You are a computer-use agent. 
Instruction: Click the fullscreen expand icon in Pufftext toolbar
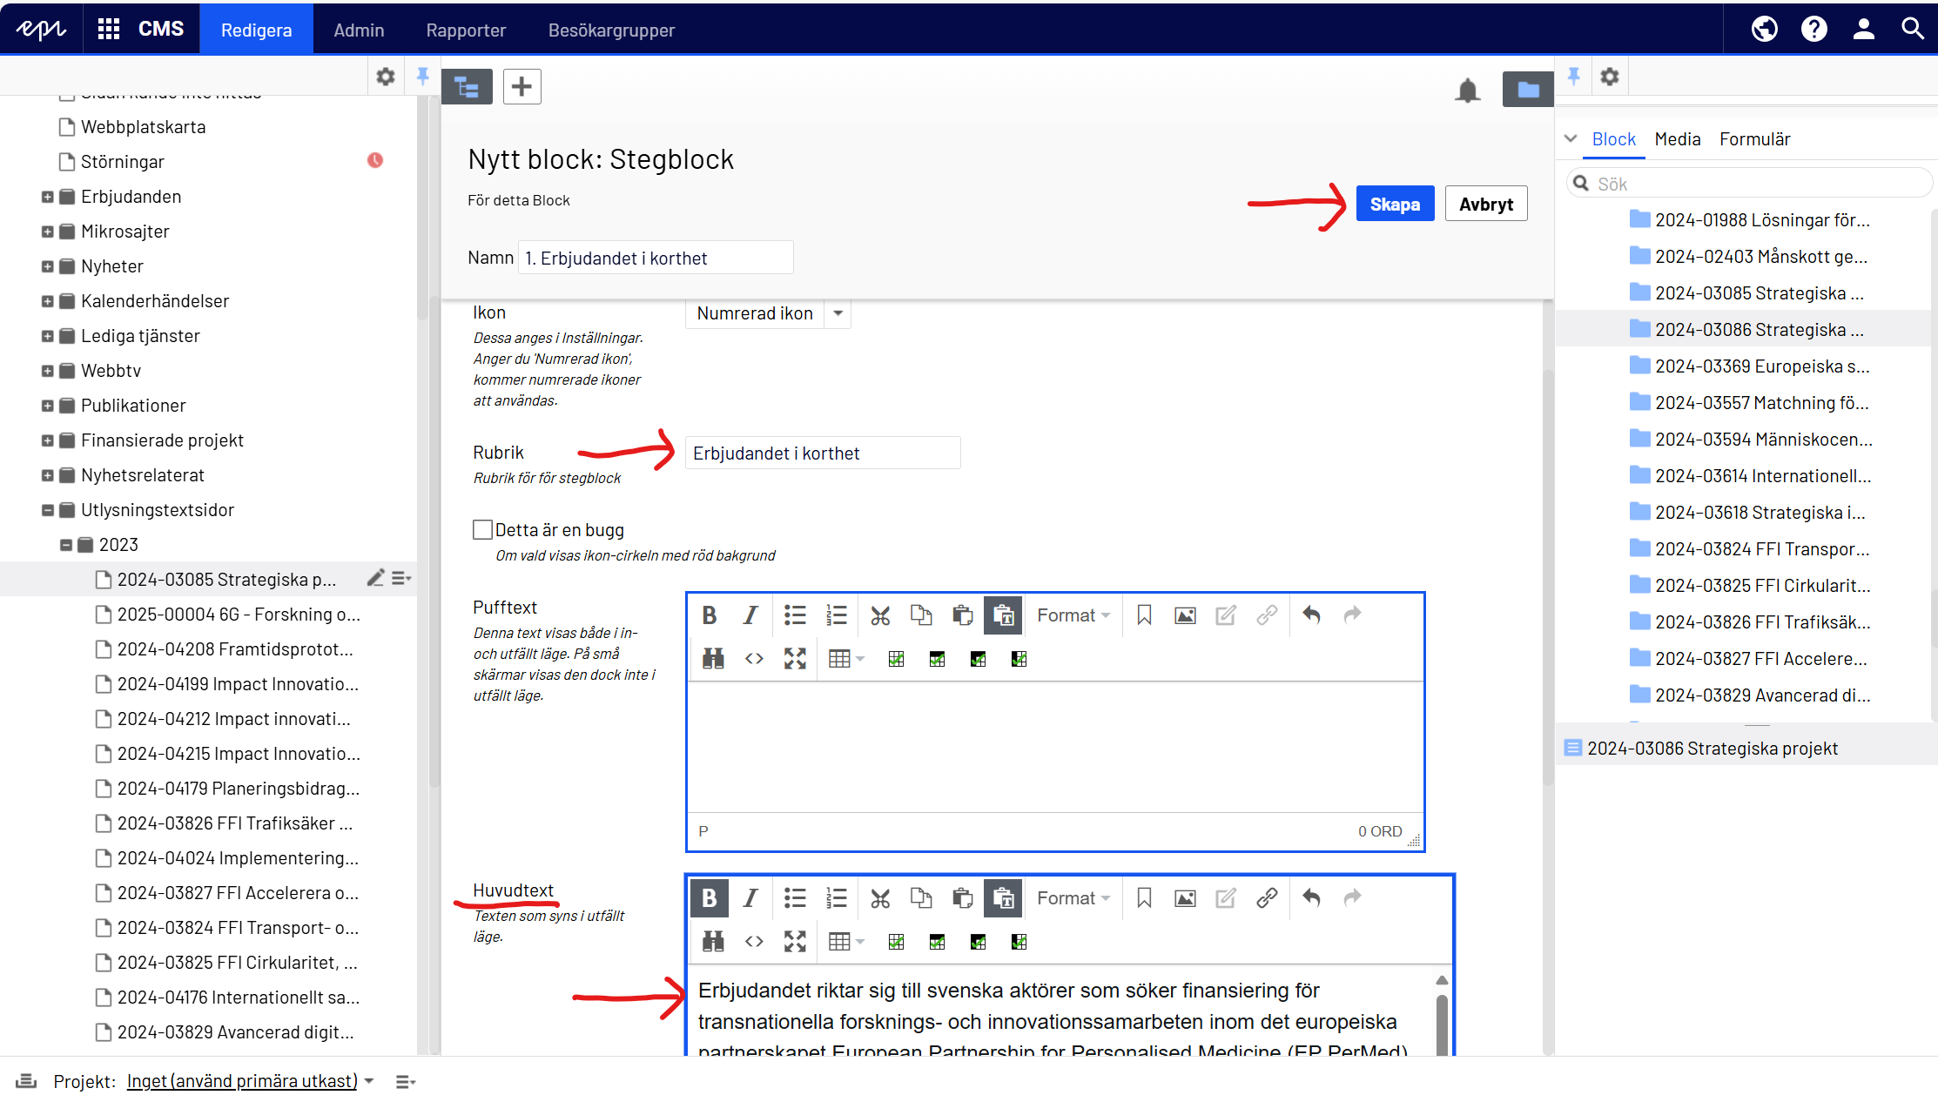click(795, 659)
